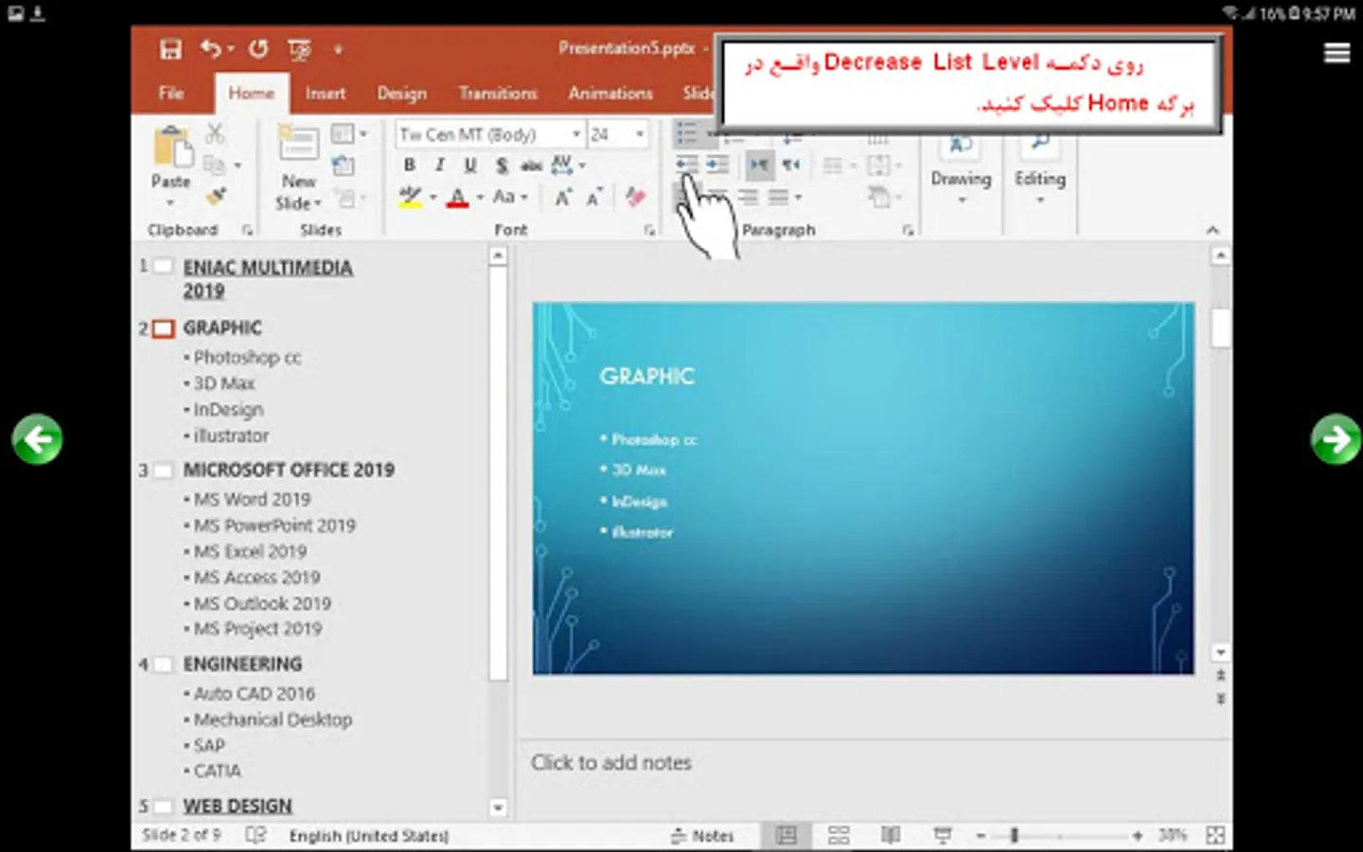This screenshot has width=1363, height=852.
Task: Click English (United States) language indicator
Action: 369,835
